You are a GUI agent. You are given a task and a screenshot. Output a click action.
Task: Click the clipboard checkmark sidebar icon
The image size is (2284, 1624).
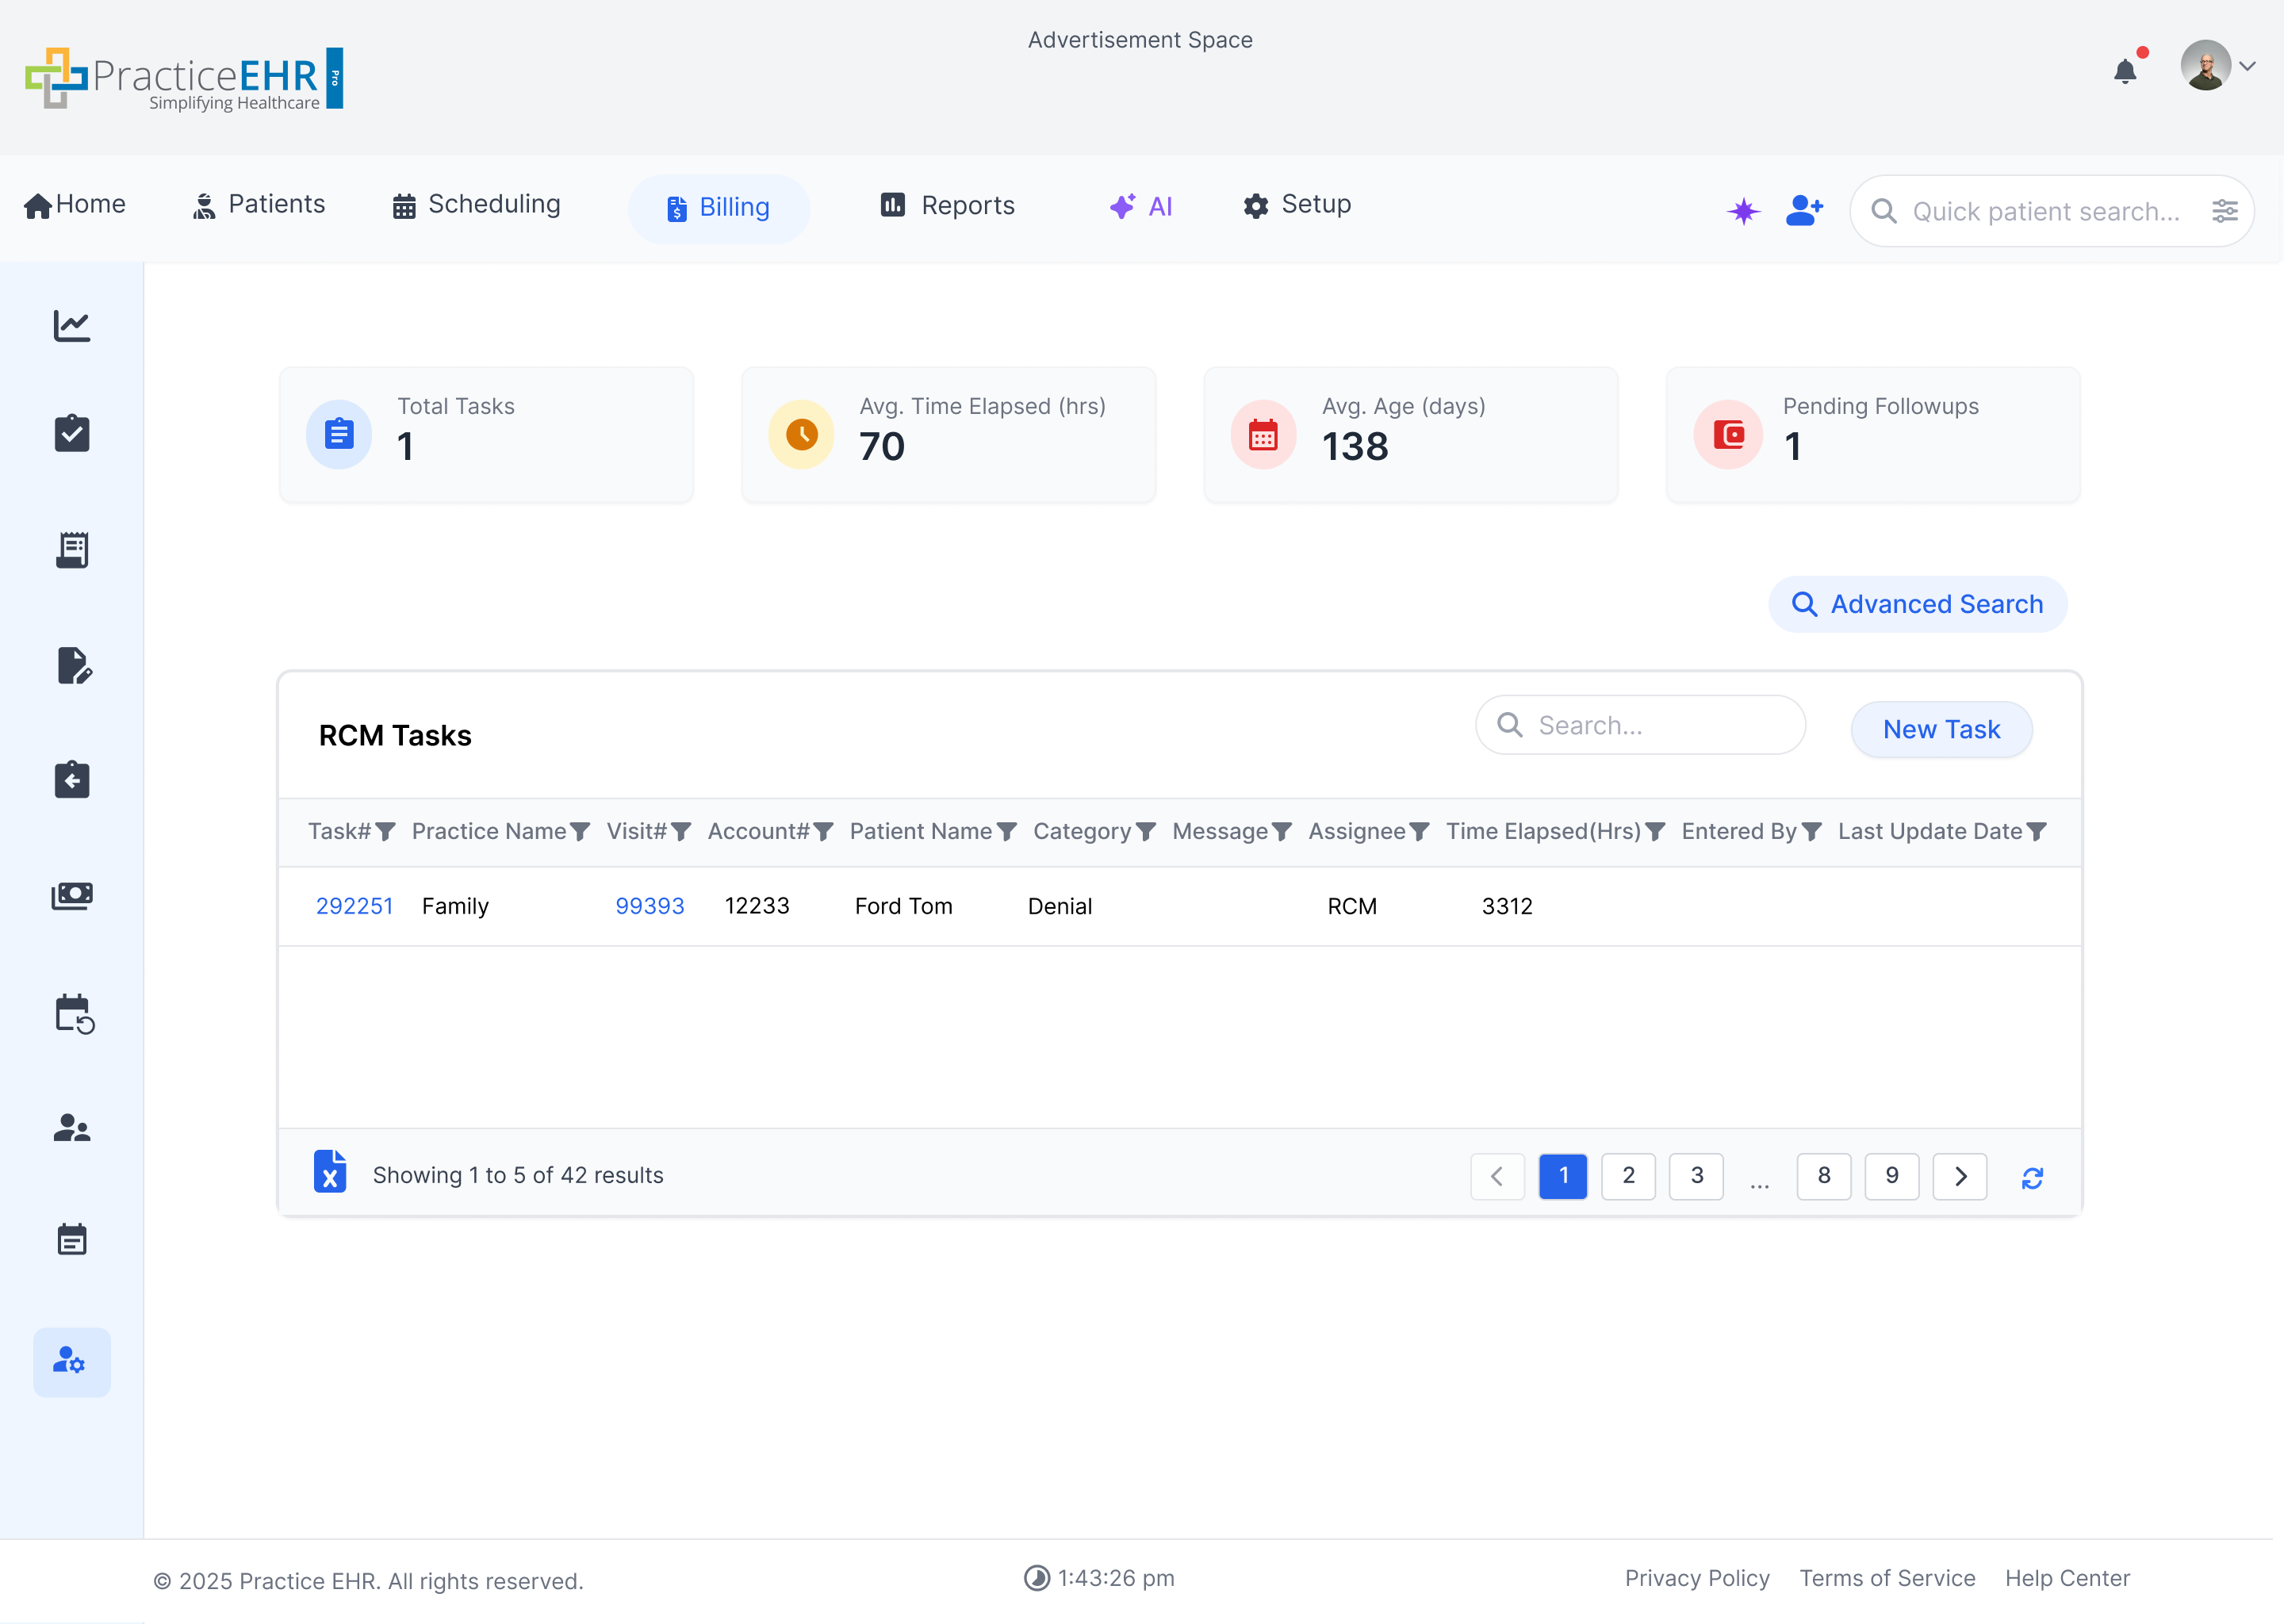[72, 434]
